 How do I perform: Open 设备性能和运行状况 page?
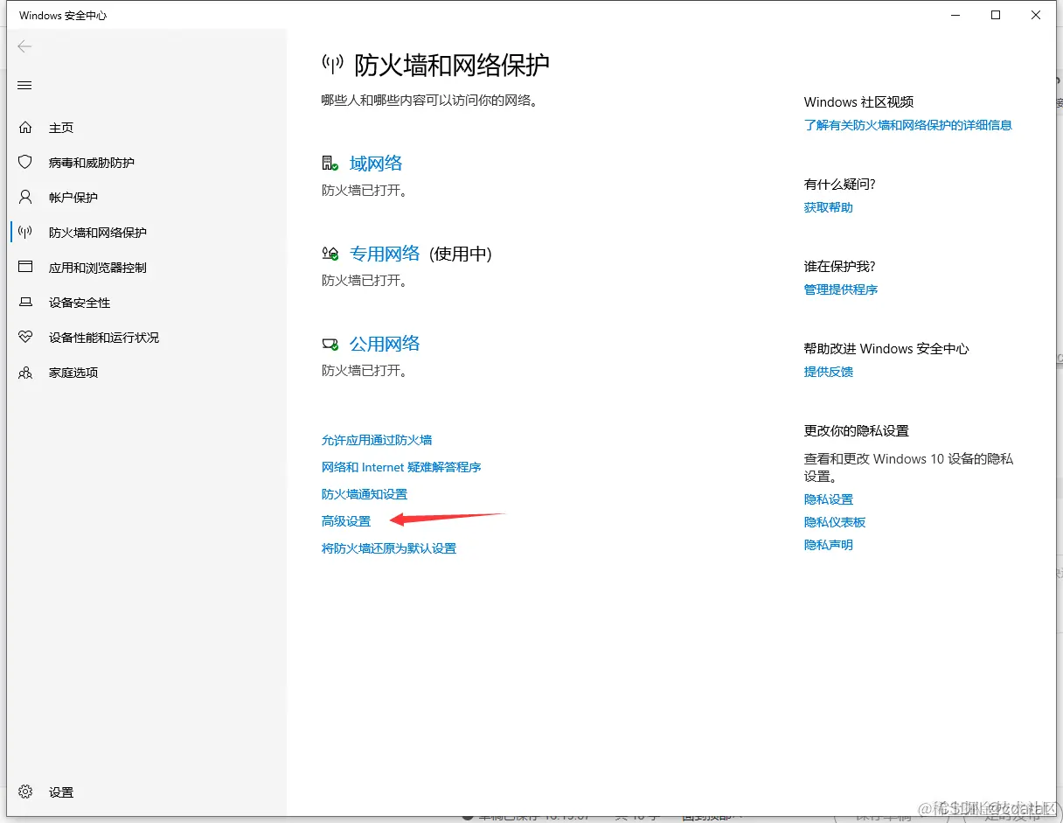tap(104, 338)
